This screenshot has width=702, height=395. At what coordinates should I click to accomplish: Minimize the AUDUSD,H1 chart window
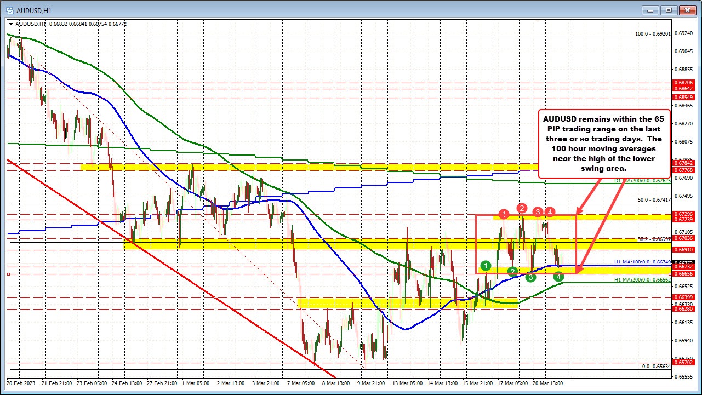click(x=649, y=10)
